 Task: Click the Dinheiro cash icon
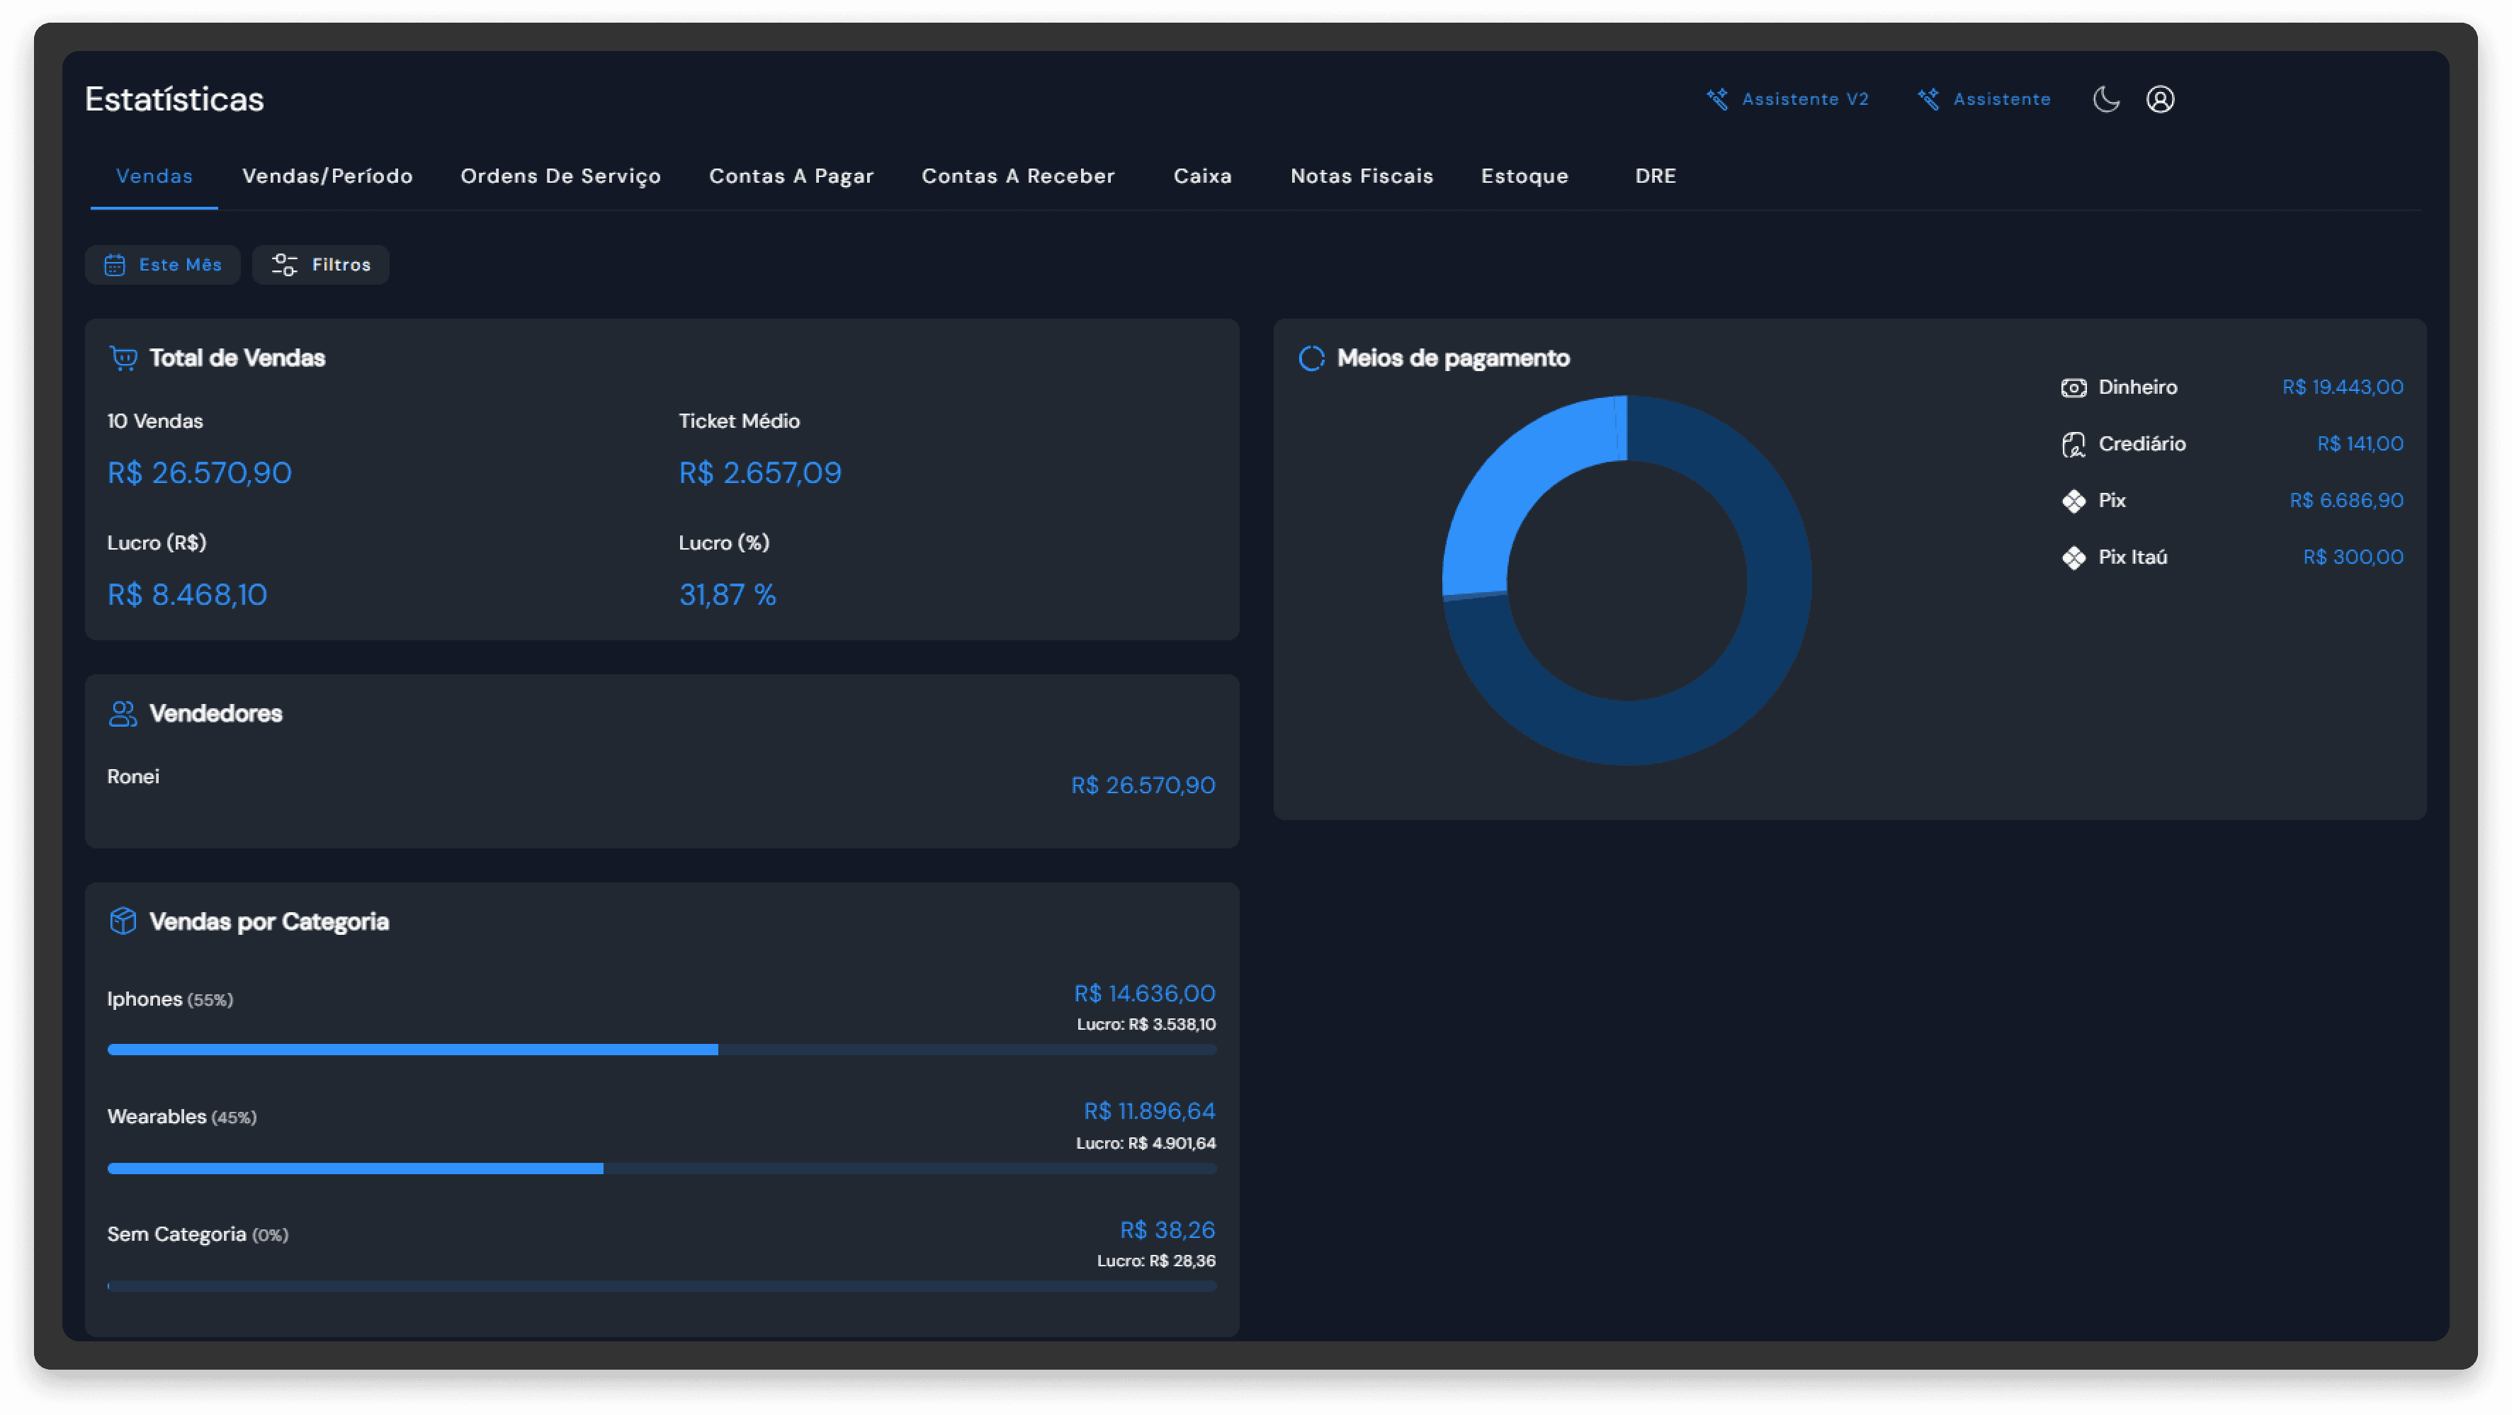click(x=2073, y=388)
